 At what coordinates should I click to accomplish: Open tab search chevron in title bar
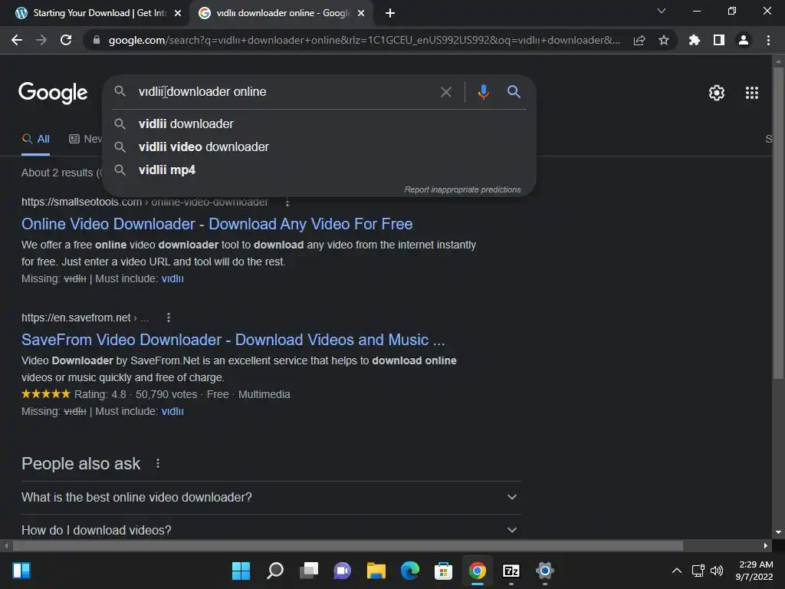point(662,11)
